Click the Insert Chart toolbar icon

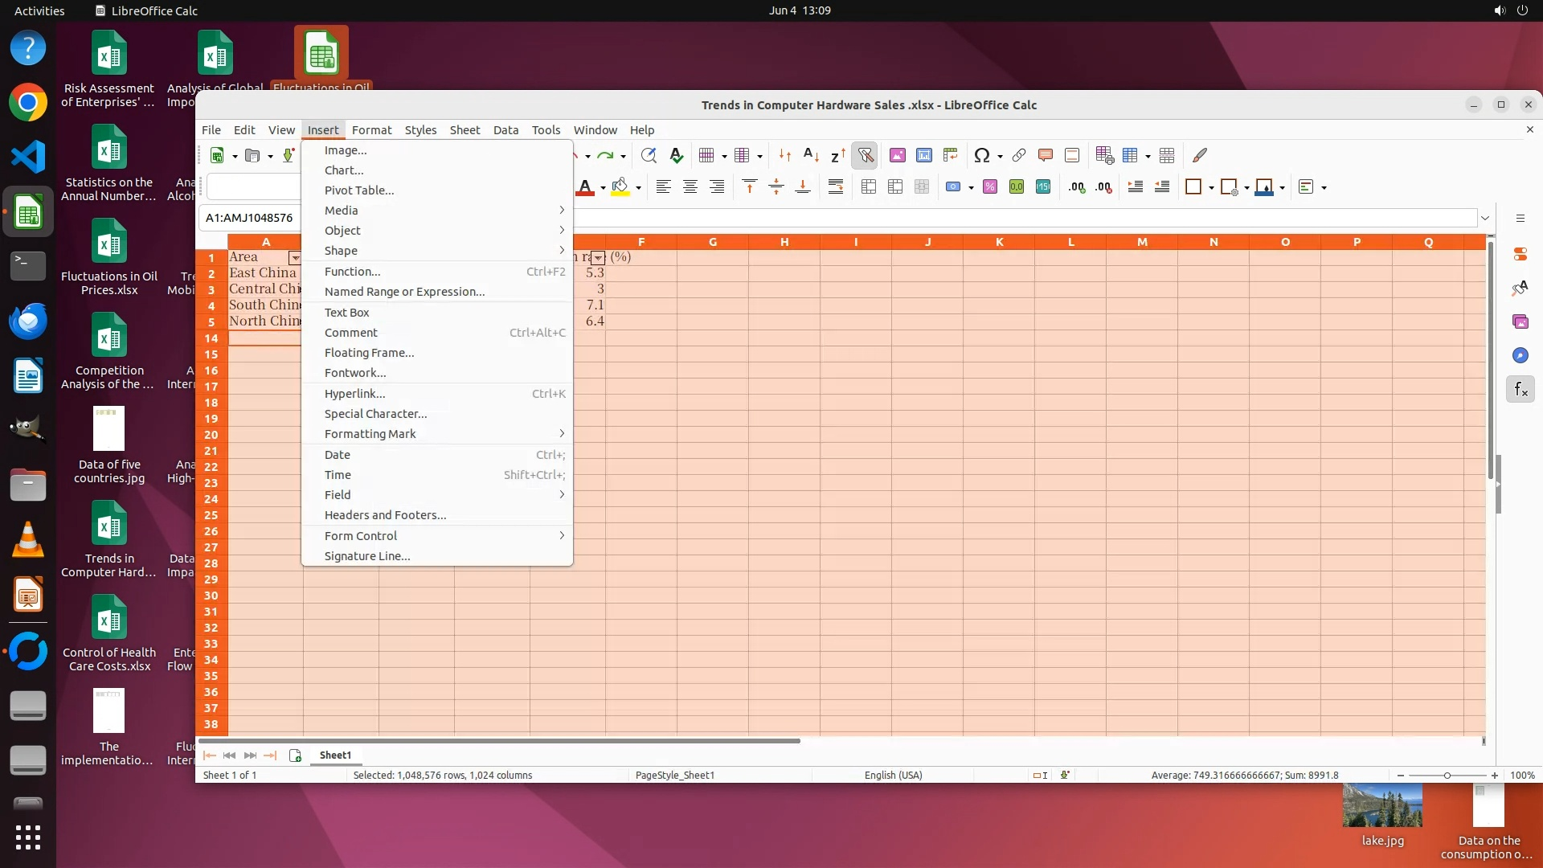point(924,156)
